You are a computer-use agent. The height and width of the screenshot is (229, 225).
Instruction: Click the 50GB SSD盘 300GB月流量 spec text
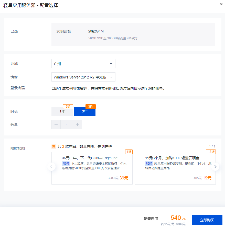click(x=113, y=38)
